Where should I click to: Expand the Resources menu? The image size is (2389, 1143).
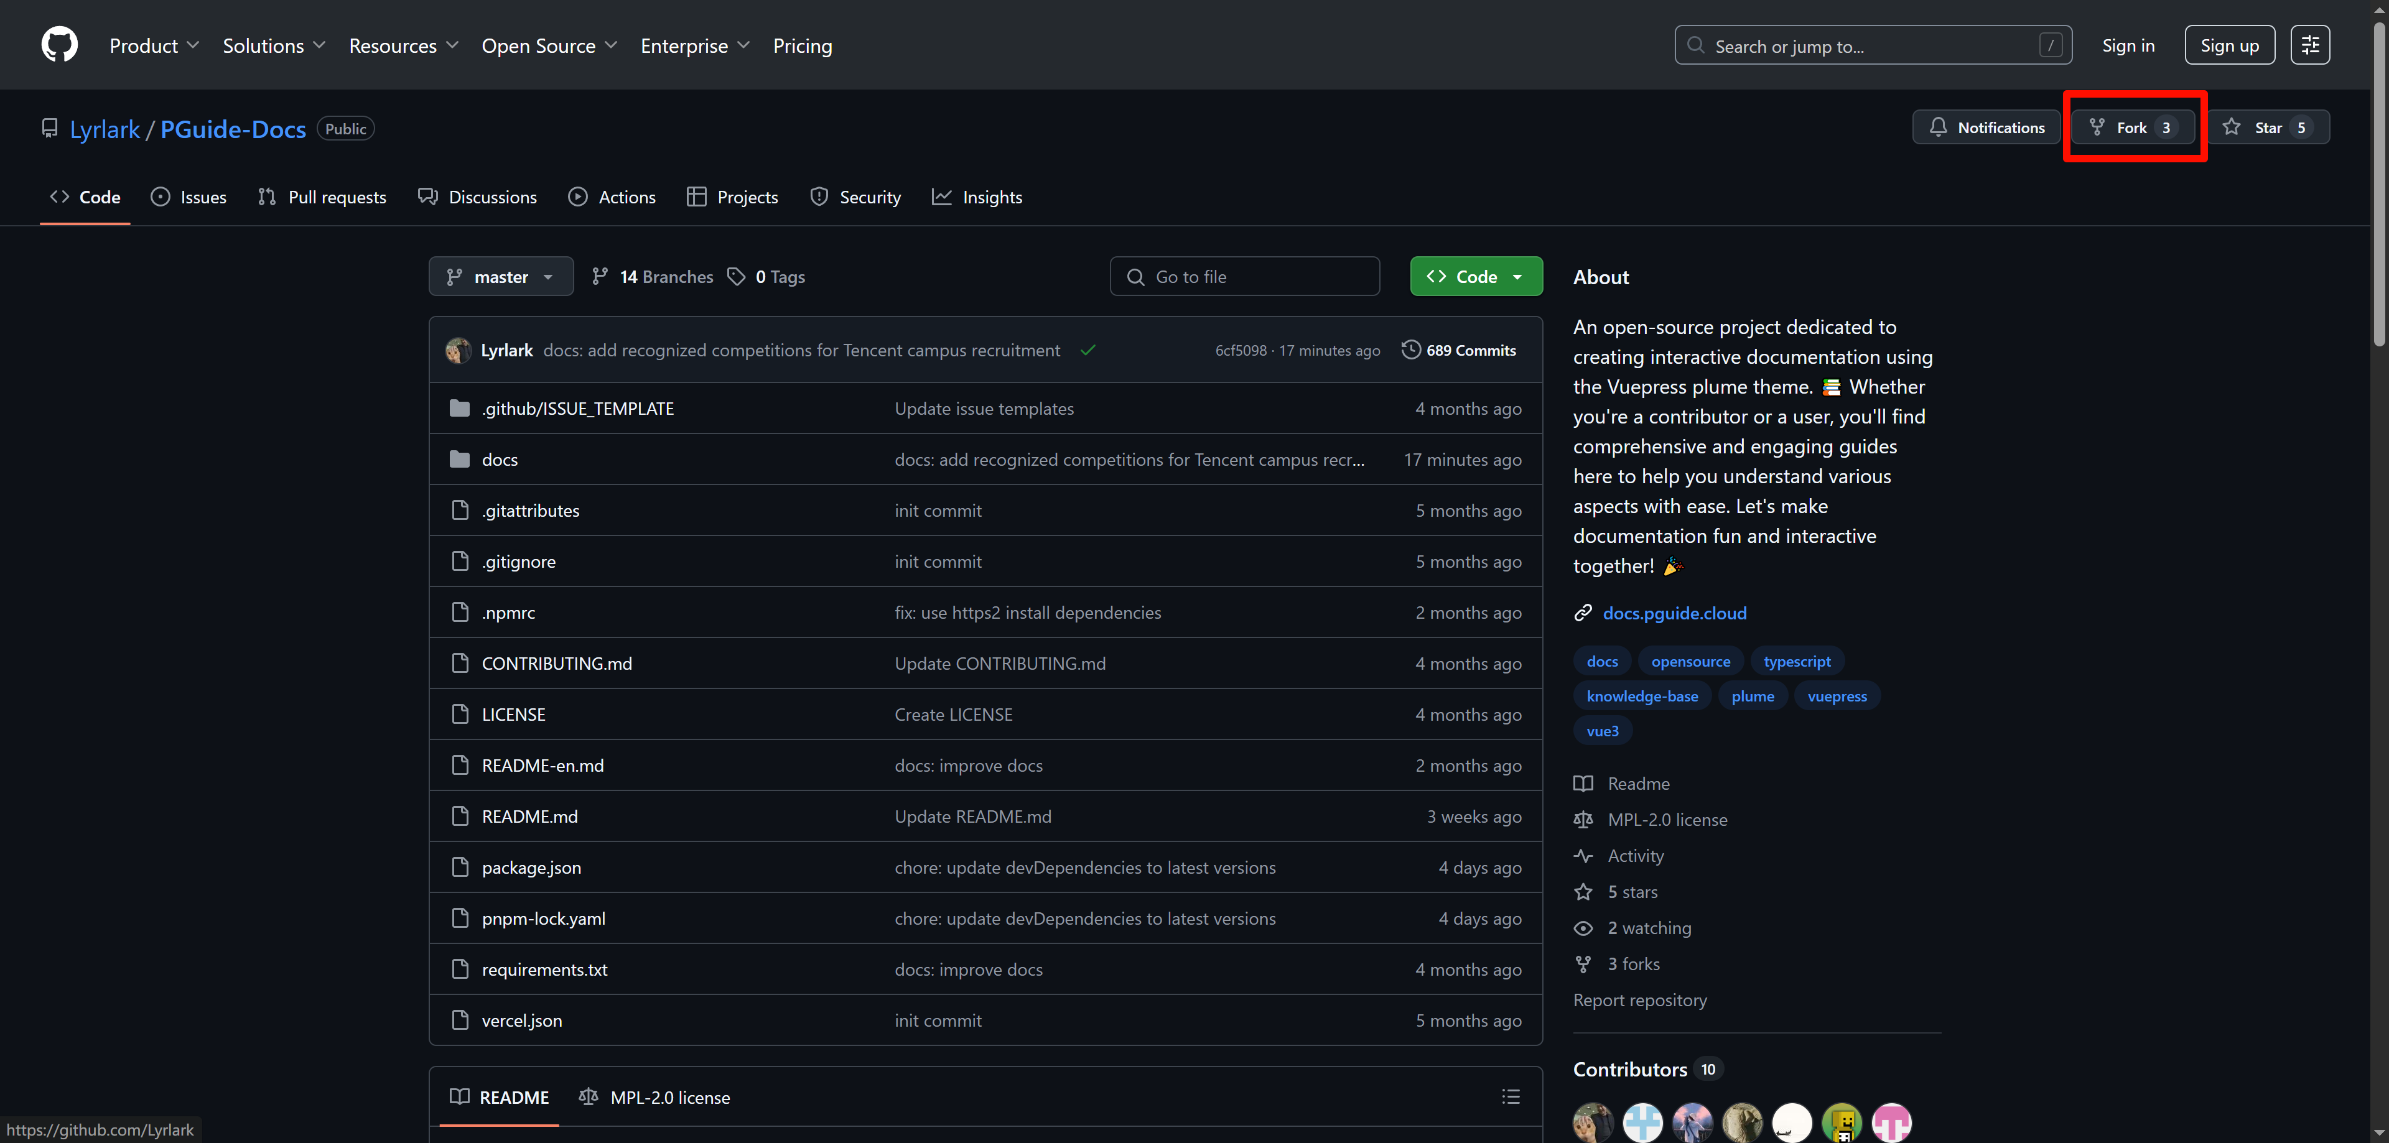pos(403,45)
